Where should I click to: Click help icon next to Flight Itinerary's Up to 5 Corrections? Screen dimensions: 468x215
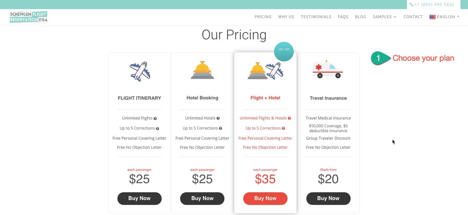(x=157, y=129)
